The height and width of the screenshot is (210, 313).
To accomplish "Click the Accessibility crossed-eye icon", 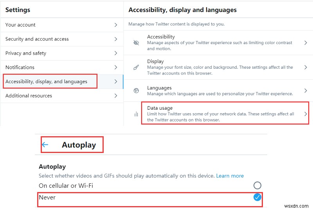I will point(136,43).
